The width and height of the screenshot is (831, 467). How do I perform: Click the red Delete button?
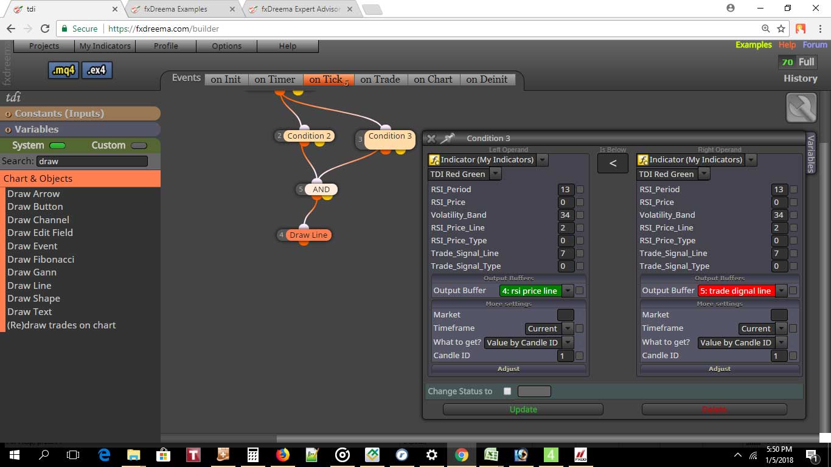tap(714, 409)
